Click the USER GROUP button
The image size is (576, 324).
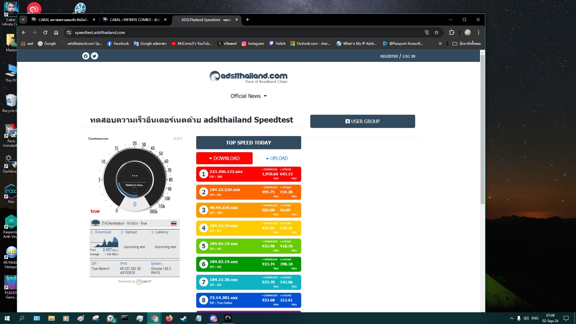click(362, 121)
